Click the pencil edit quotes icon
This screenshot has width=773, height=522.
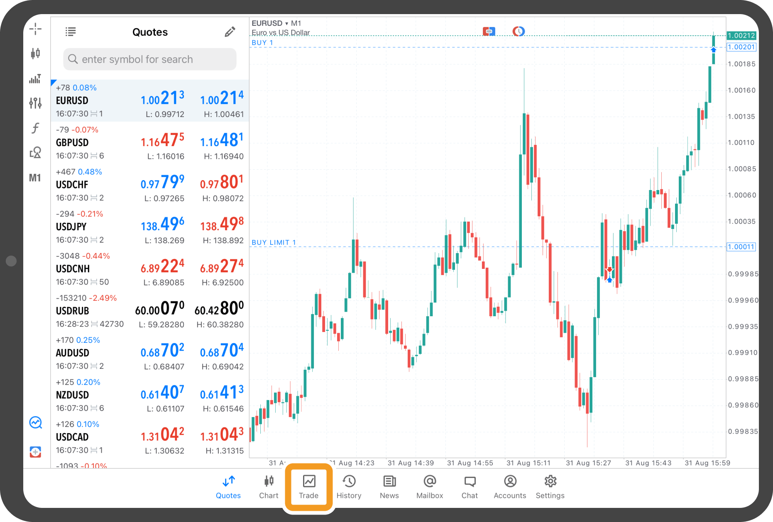click(230, 32)
